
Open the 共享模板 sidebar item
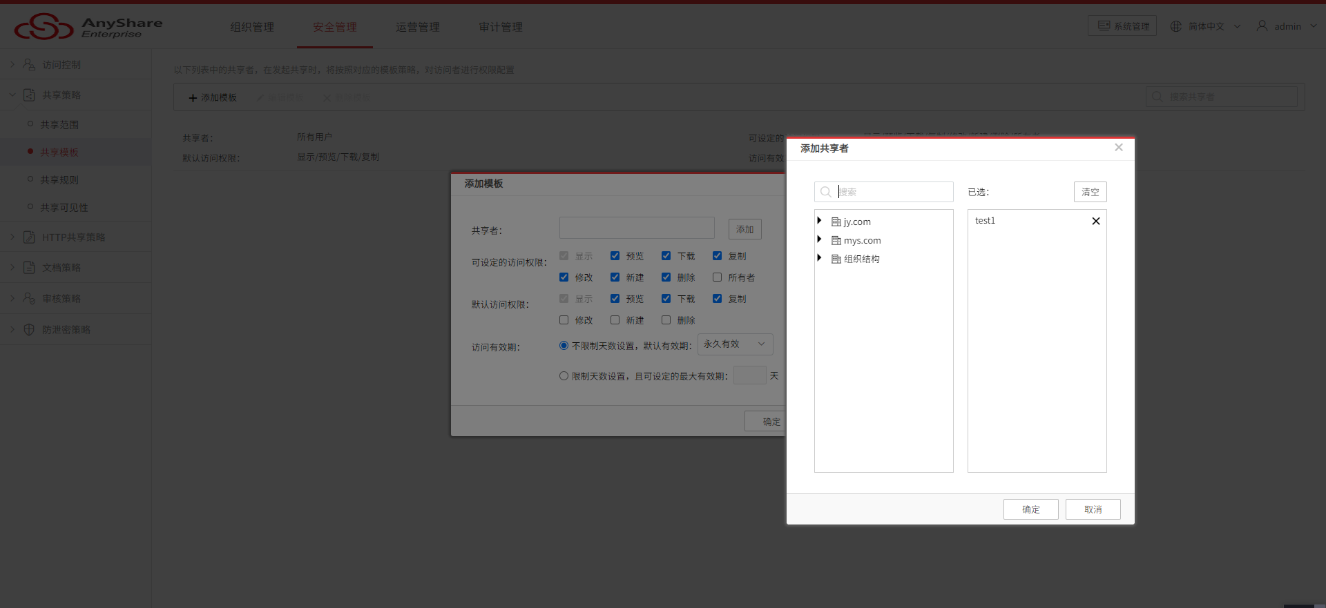pos(59,152)
